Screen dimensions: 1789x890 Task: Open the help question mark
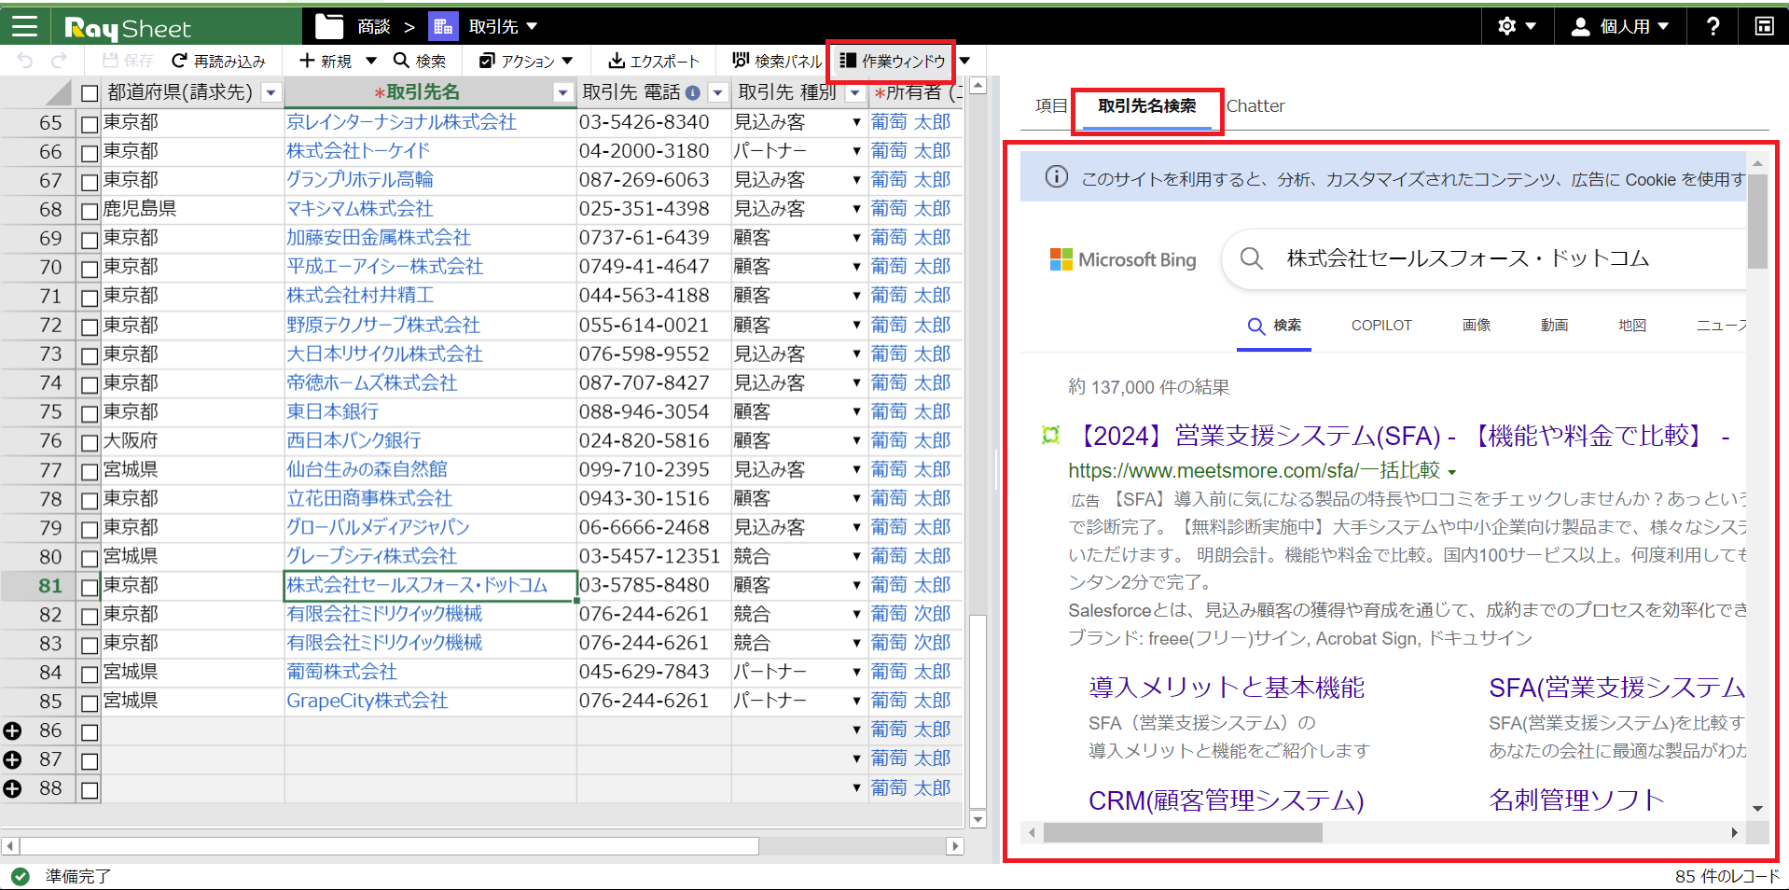tap(1713, 26)
